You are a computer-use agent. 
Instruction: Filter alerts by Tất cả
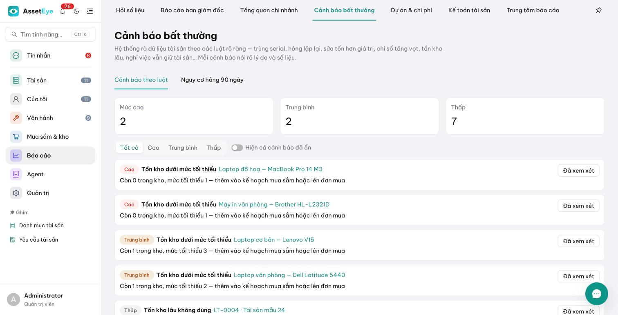(129, 148)
